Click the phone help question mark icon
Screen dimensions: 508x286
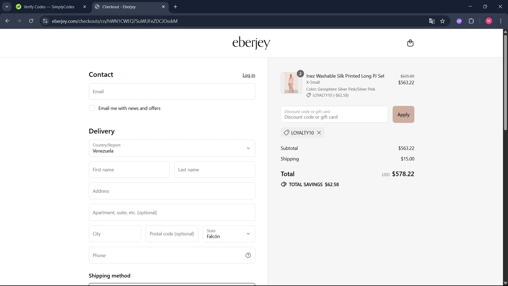pos(248,256)
